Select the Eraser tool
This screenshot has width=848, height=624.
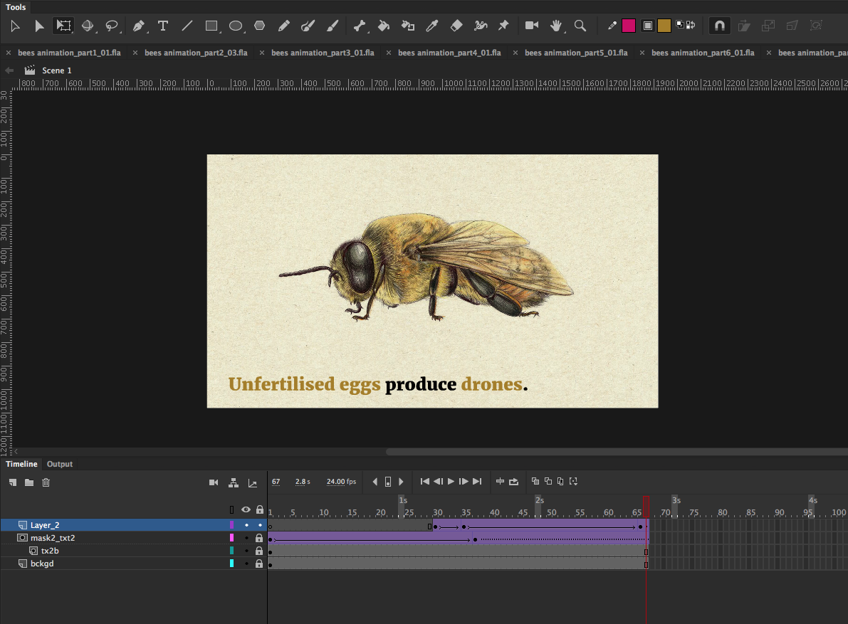coord(456,26)
